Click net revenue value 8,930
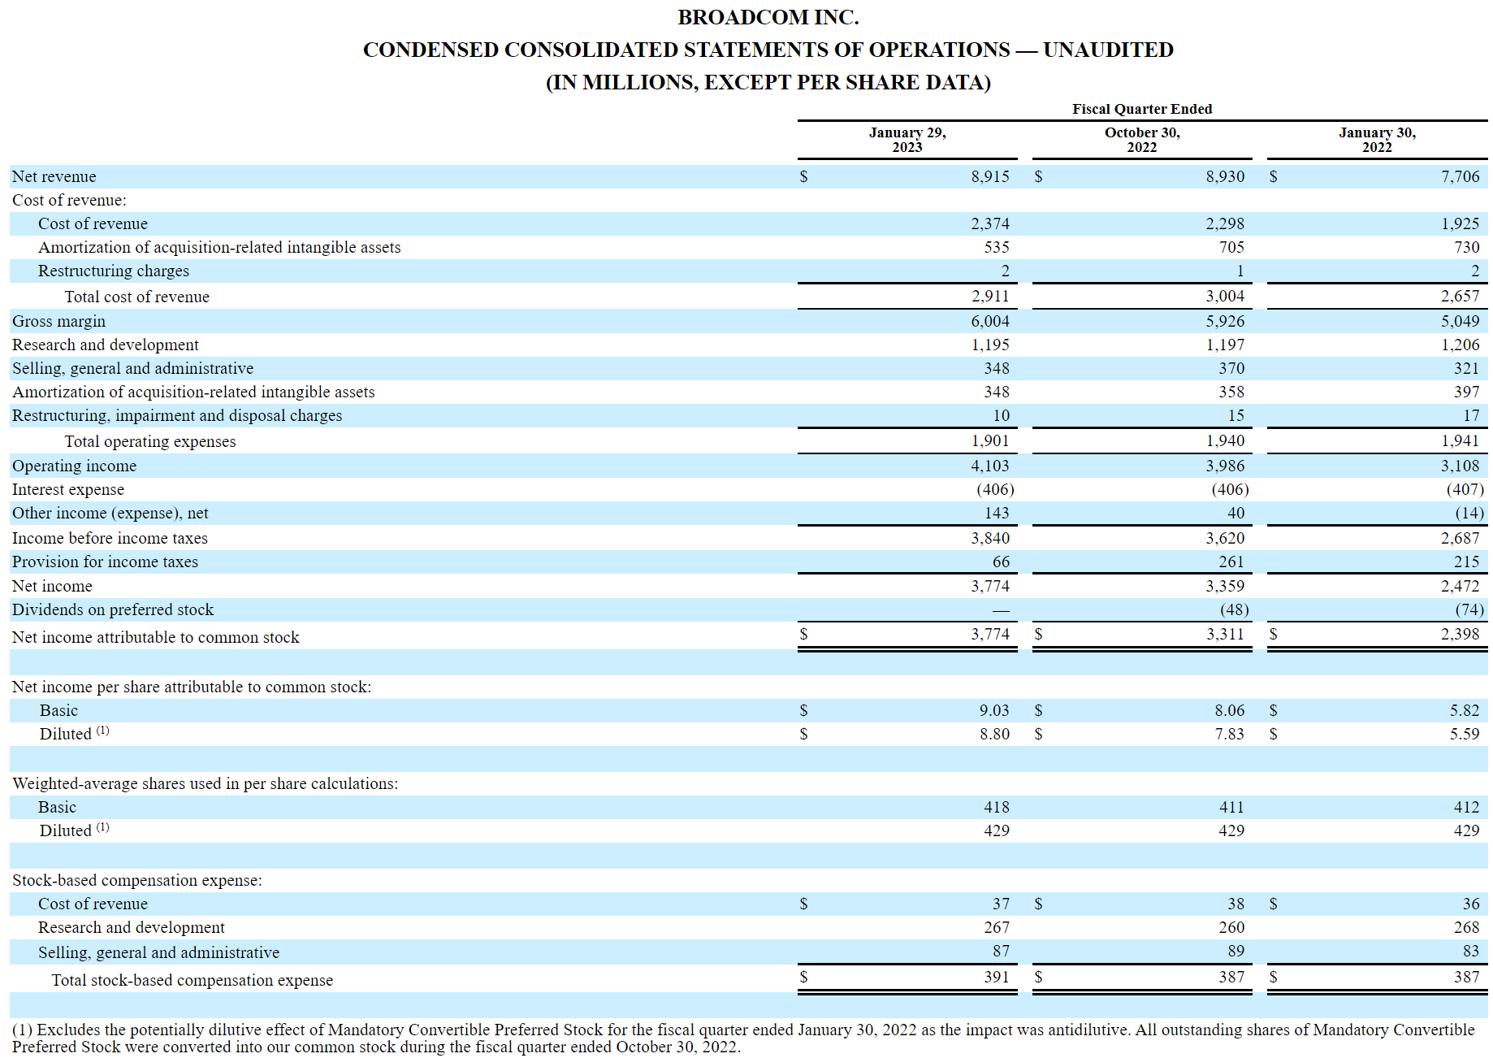 pyautogui.click(x=1224, y=176)
